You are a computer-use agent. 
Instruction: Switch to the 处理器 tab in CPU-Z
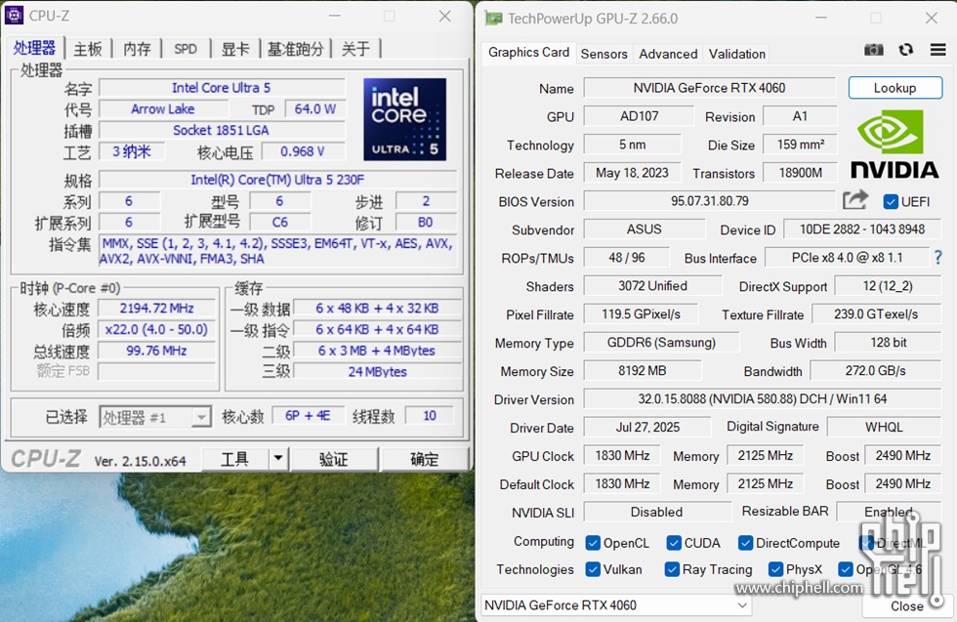(x=34, y=48)
